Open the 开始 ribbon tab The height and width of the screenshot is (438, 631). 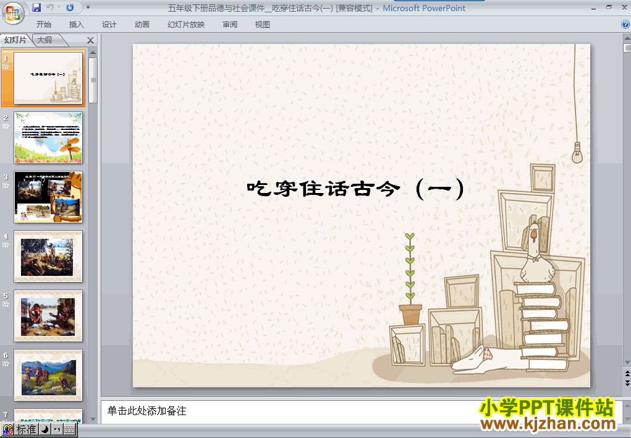[x=44, y=25]
